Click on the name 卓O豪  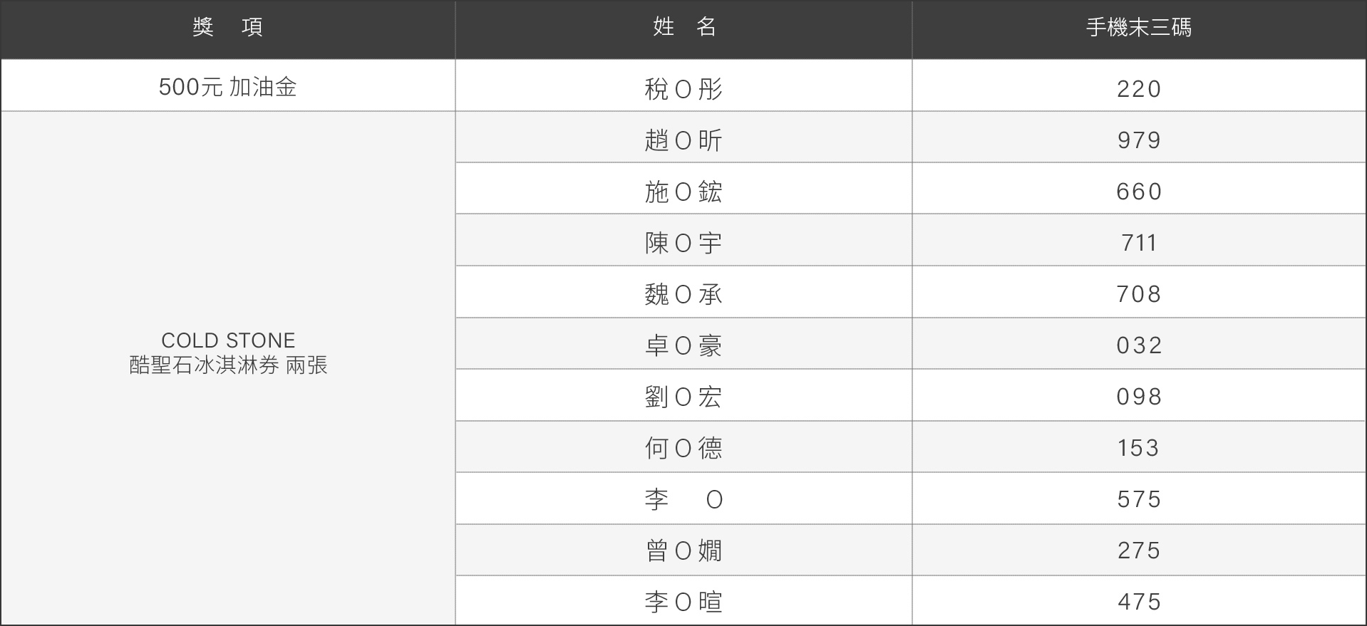tap(683, 345)
